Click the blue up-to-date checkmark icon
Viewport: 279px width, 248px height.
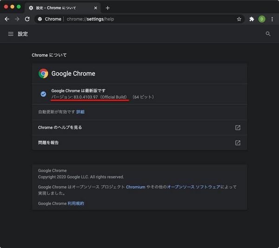point(43,94)
